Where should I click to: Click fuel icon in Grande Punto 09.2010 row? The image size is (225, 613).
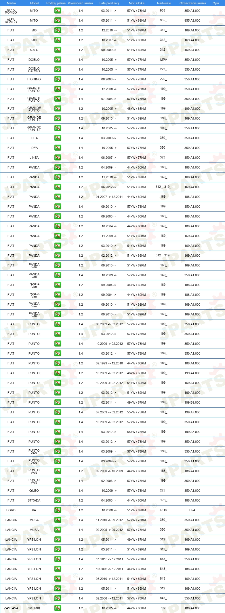[x=58, y=118]
